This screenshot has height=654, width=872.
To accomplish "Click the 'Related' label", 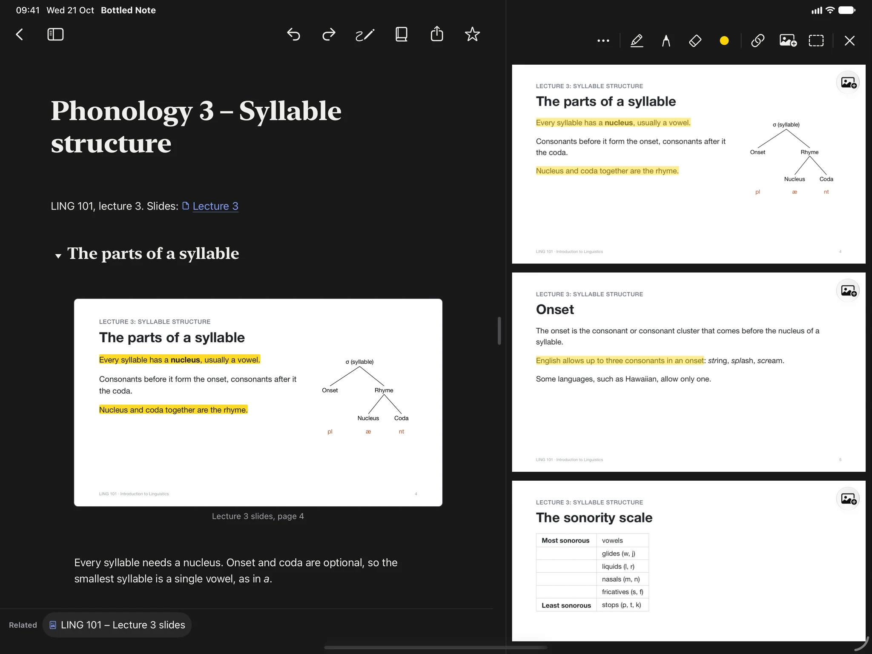I will pyautogui.click(x=23, y=625).
